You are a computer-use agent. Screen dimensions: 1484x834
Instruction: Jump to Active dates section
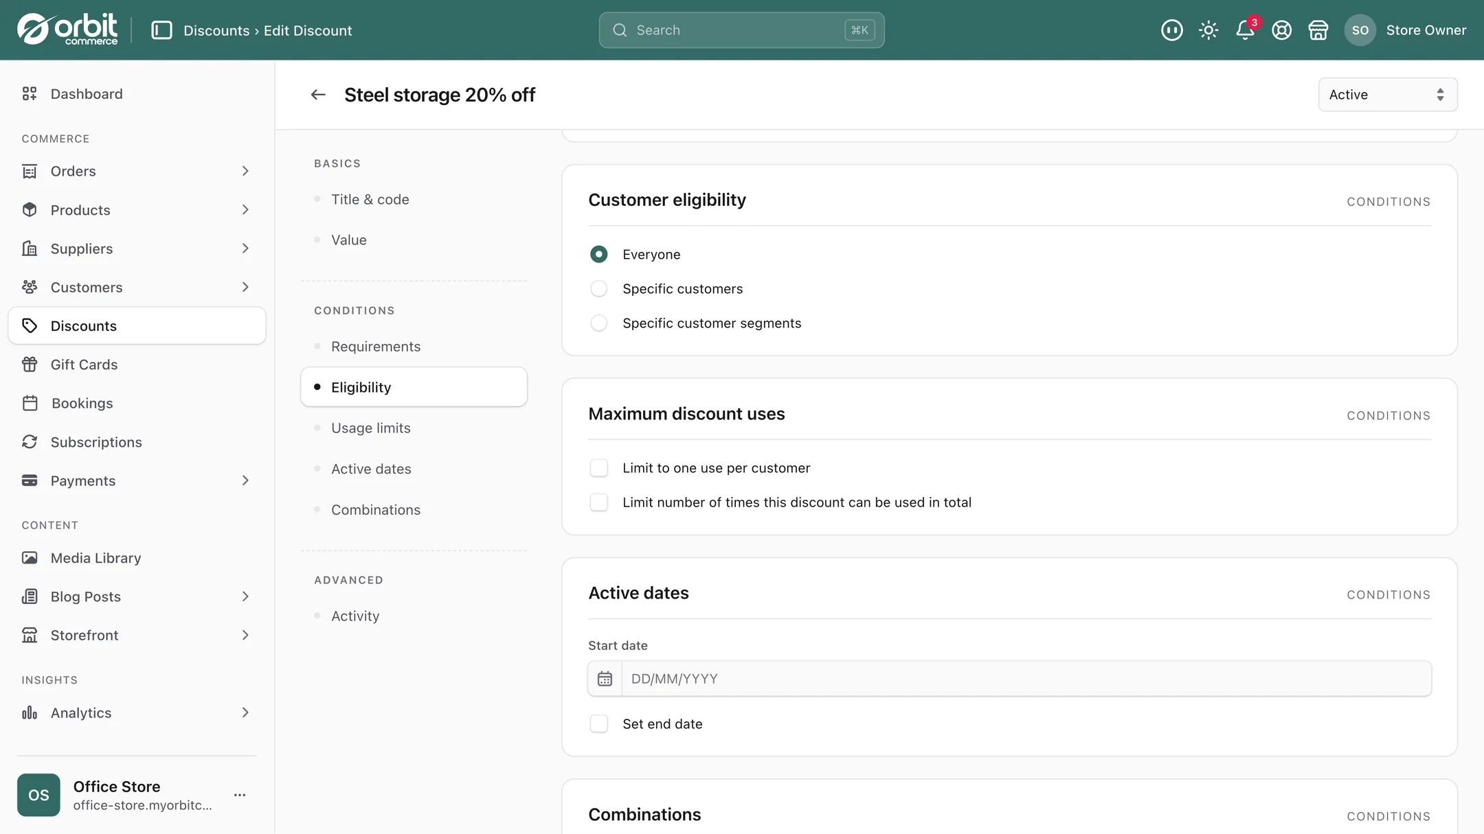point(414,469)
